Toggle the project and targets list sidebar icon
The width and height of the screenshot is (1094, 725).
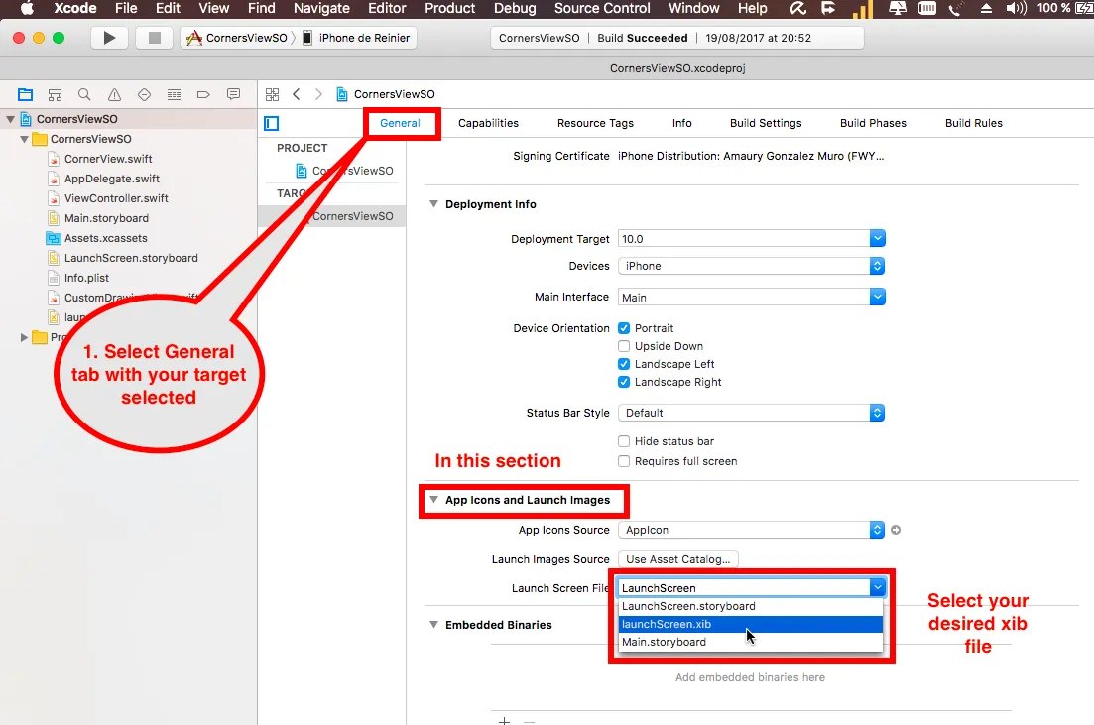pyautogui.click(x=272, y=124)
